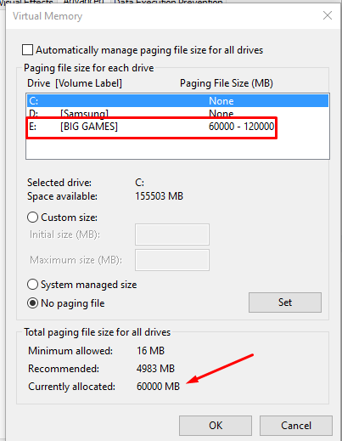The width and height of the screenshot is (342, 441).
Task: Select drive D: Samsung in the list
Action: point(177,113)
